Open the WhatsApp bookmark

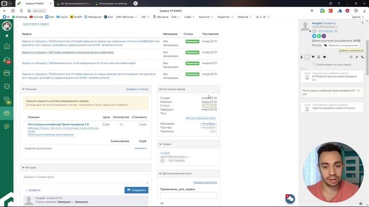click(x=20, y=17)
